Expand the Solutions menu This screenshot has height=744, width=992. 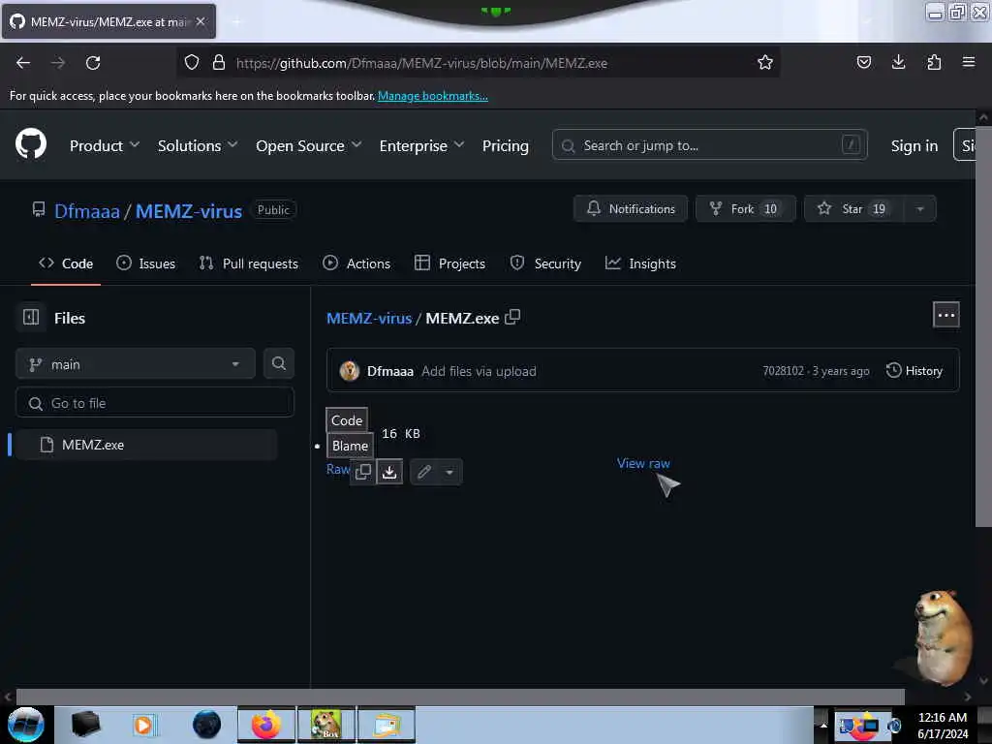[x=198, y=145]
